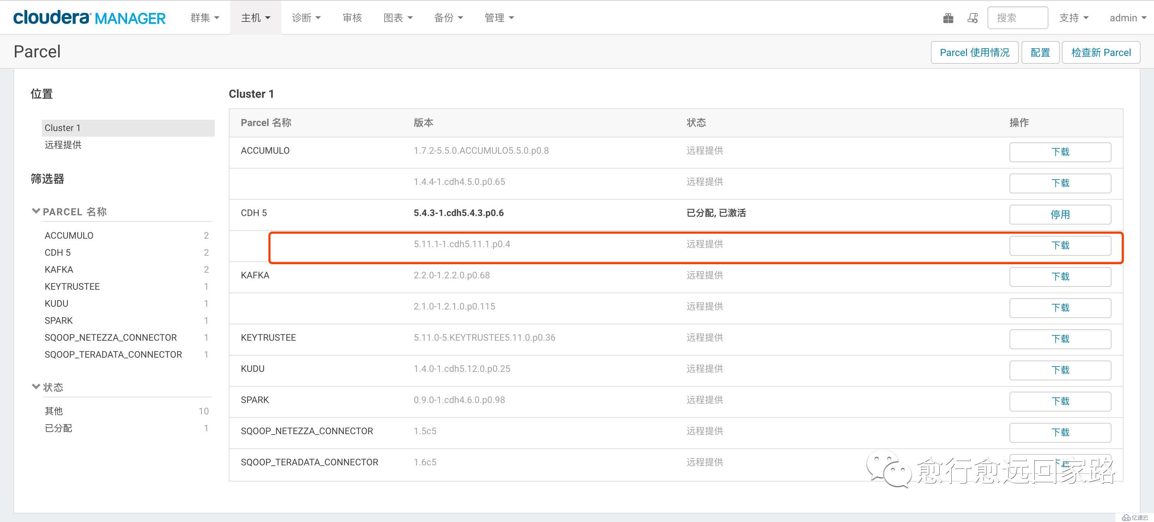Select 远程提供 under 位置
The image size is (1154, 522).
(63, 145)
